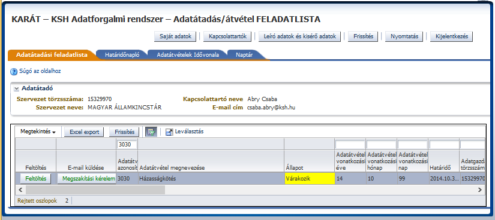Click filter field above vonatkozási hónap column
Screen dimensions: 495x220
(x=382, y=145)
